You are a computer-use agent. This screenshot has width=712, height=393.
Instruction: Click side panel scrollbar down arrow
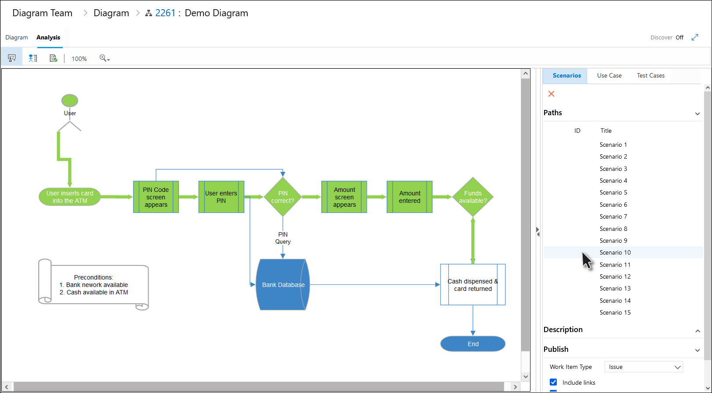tap(708, 389)
